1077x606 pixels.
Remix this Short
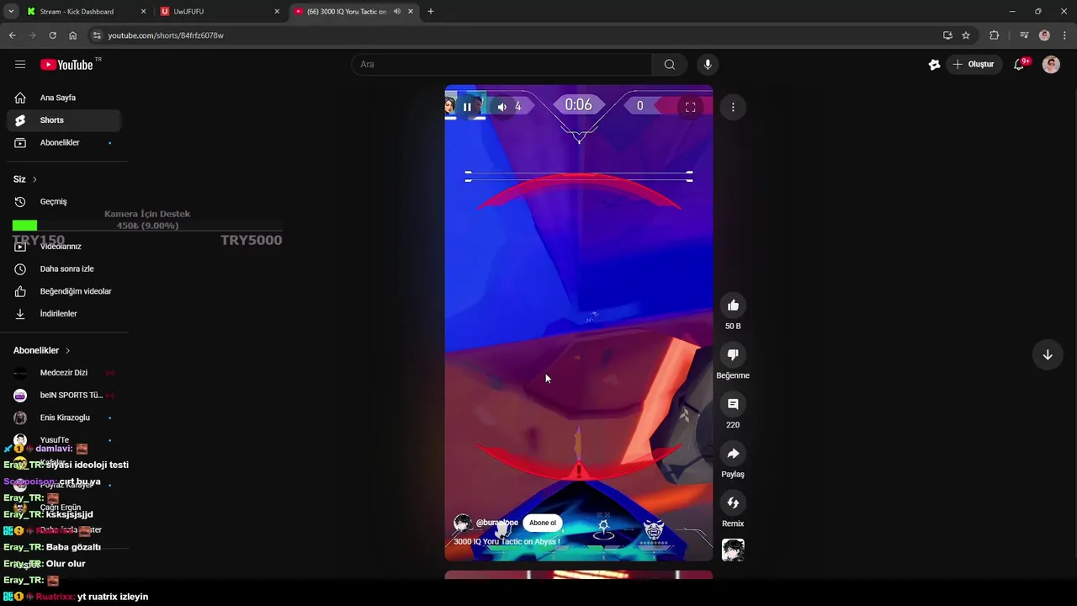pos(733,503)
